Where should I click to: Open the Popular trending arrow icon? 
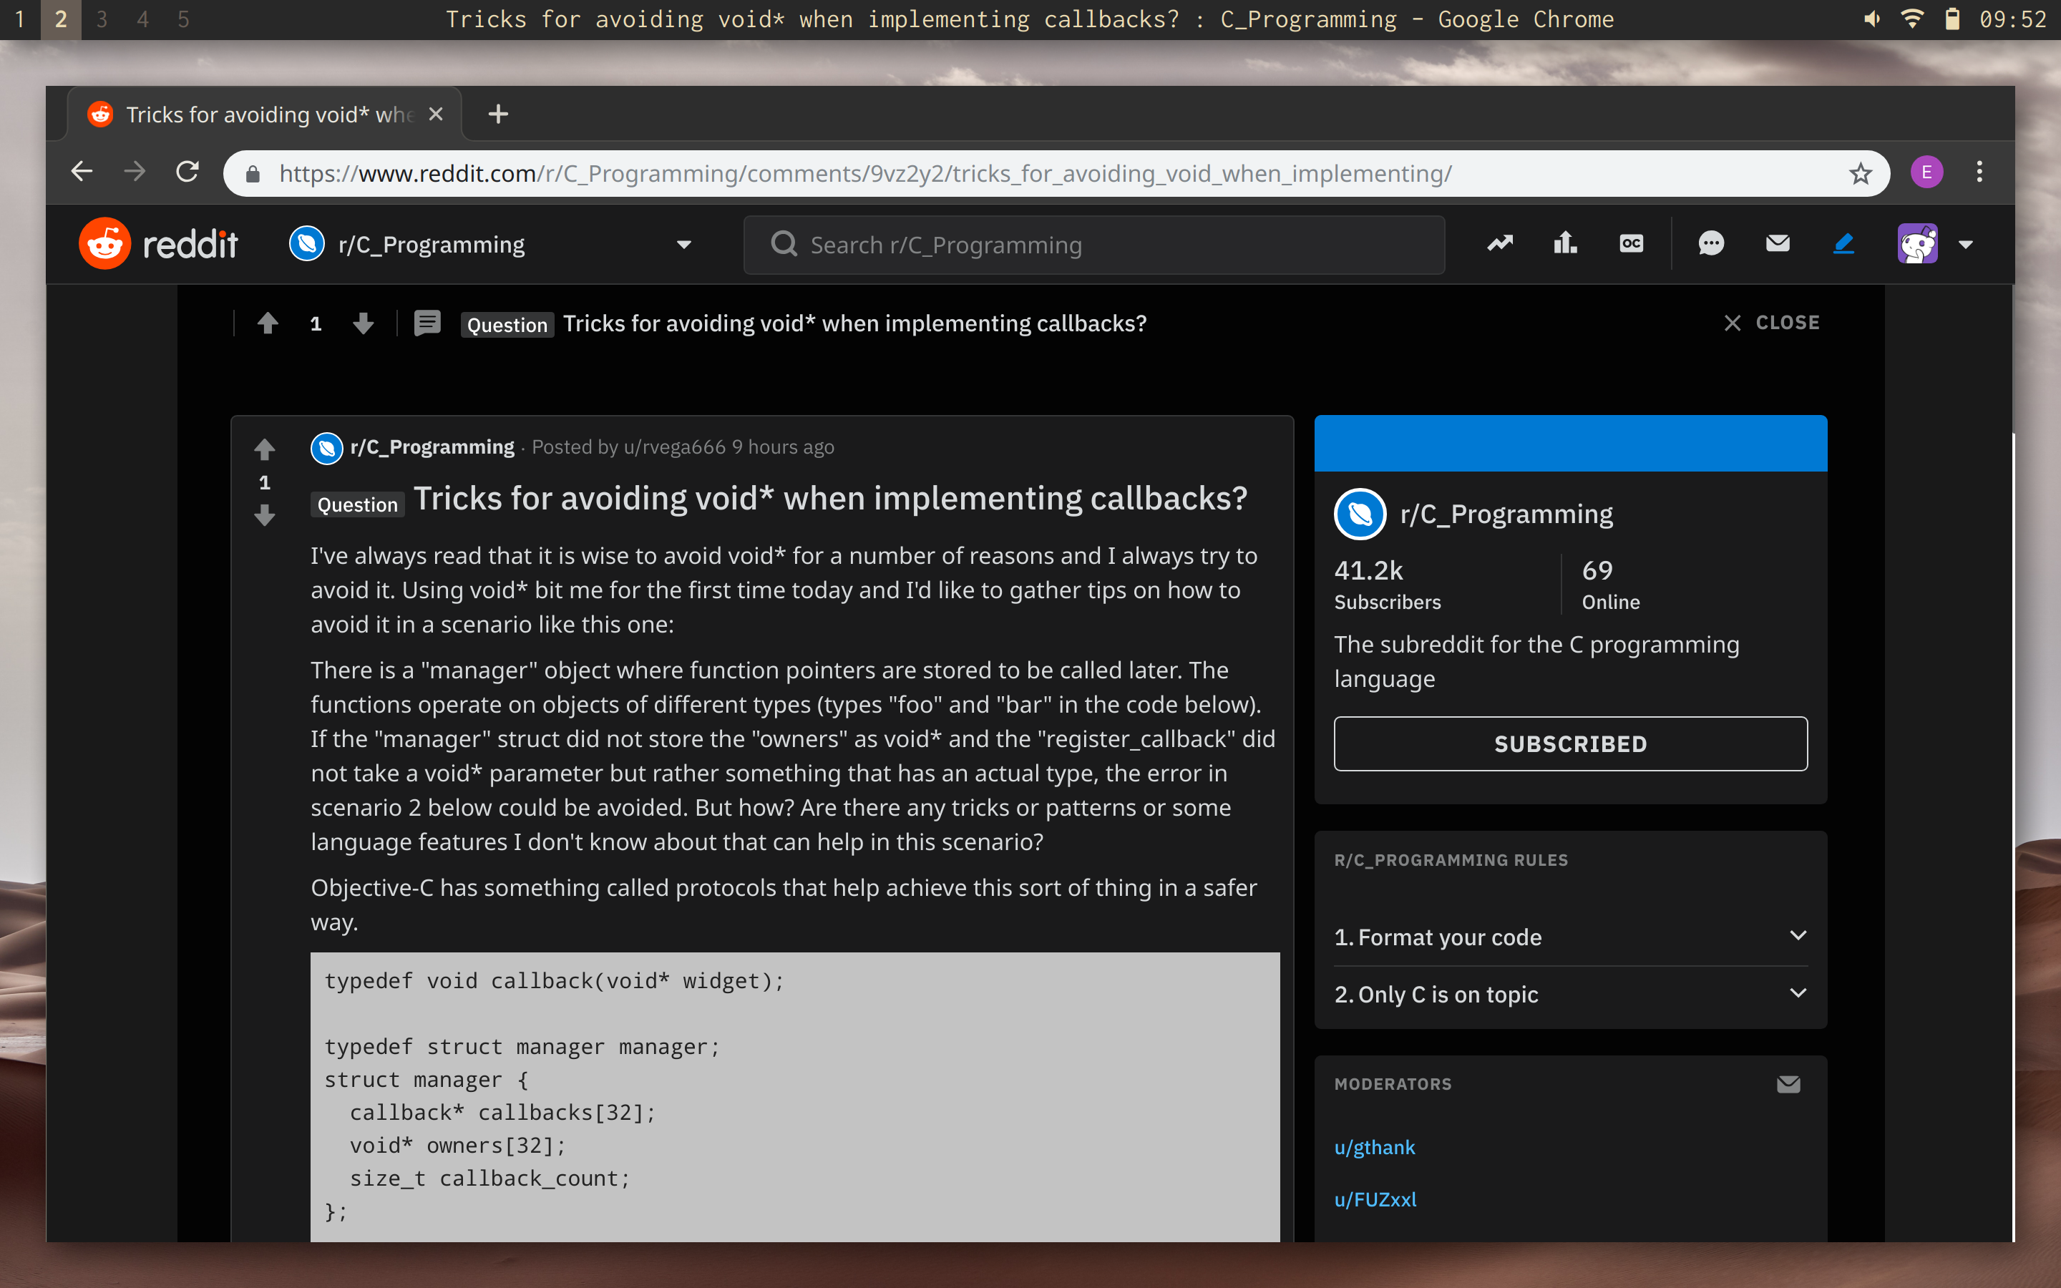tap(1500, 245)
